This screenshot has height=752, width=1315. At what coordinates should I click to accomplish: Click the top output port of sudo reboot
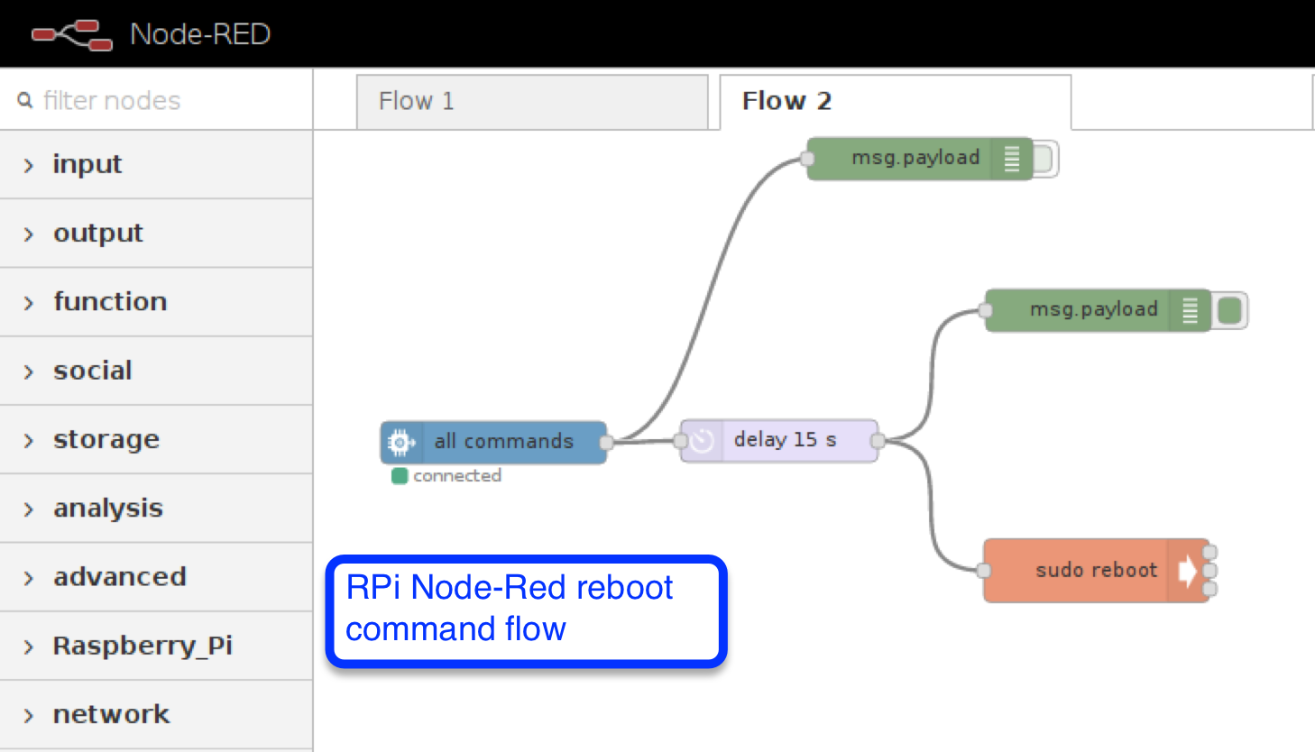point(1210,553)
